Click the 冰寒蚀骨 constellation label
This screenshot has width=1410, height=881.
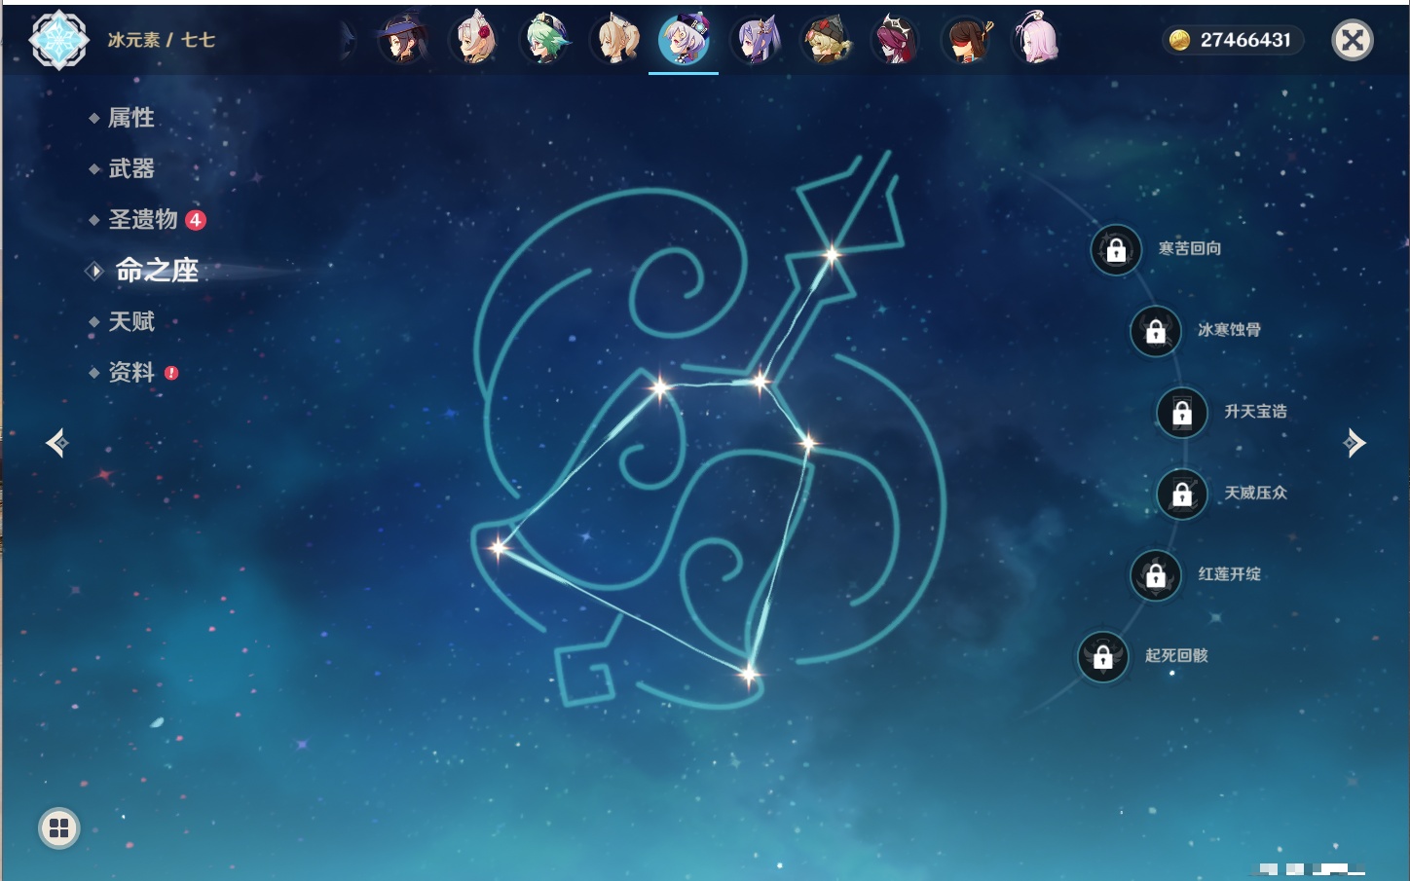pyautogui.click(x=1230, y=330)
